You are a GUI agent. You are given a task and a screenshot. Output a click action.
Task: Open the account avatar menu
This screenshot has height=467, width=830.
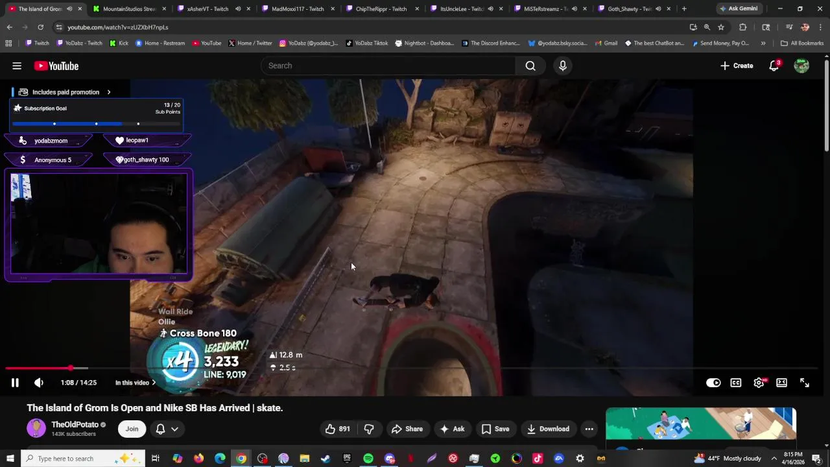point(802,66)
